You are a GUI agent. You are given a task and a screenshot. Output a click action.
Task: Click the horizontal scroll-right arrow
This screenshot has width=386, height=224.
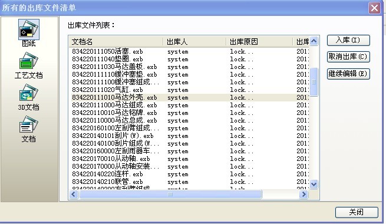pos(303,195)
